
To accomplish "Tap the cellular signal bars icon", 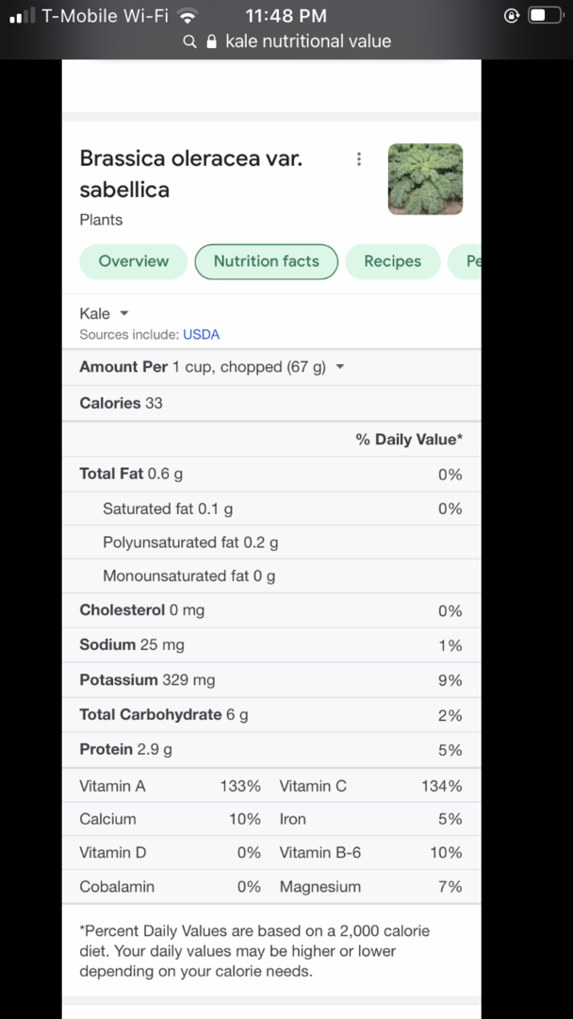I will click(22, 16).
